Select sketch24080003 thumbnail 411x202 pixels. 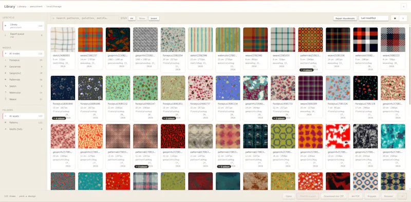tap(63, 40)
